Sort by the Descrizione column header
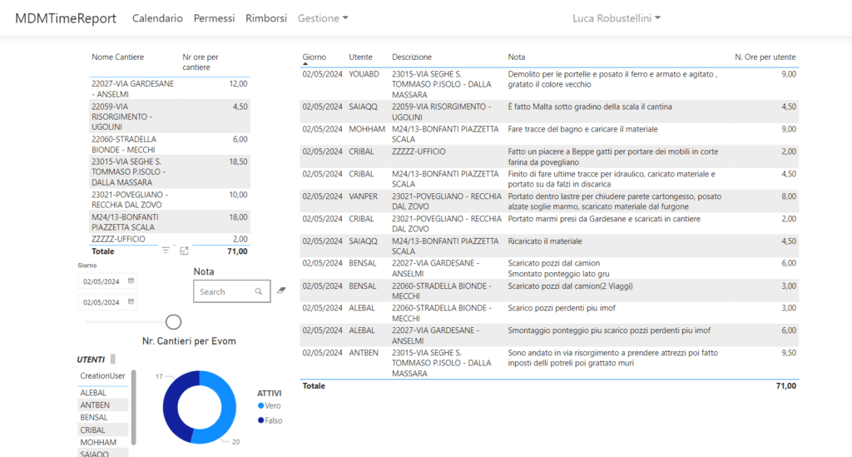 click(412, 57)
